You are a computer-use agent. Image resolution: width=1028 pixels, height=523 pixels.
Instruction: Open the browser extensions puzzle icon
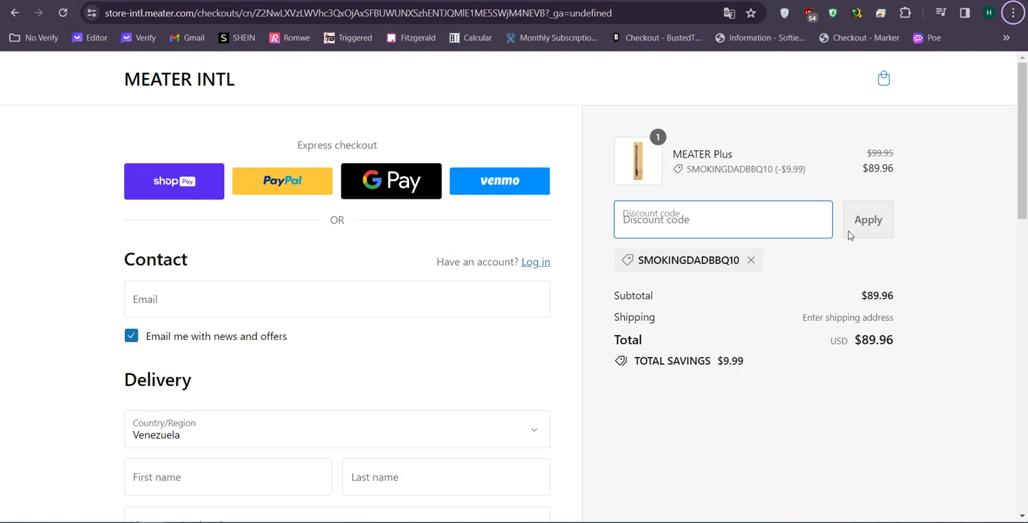pyautogui.click(x=905, y=13)
